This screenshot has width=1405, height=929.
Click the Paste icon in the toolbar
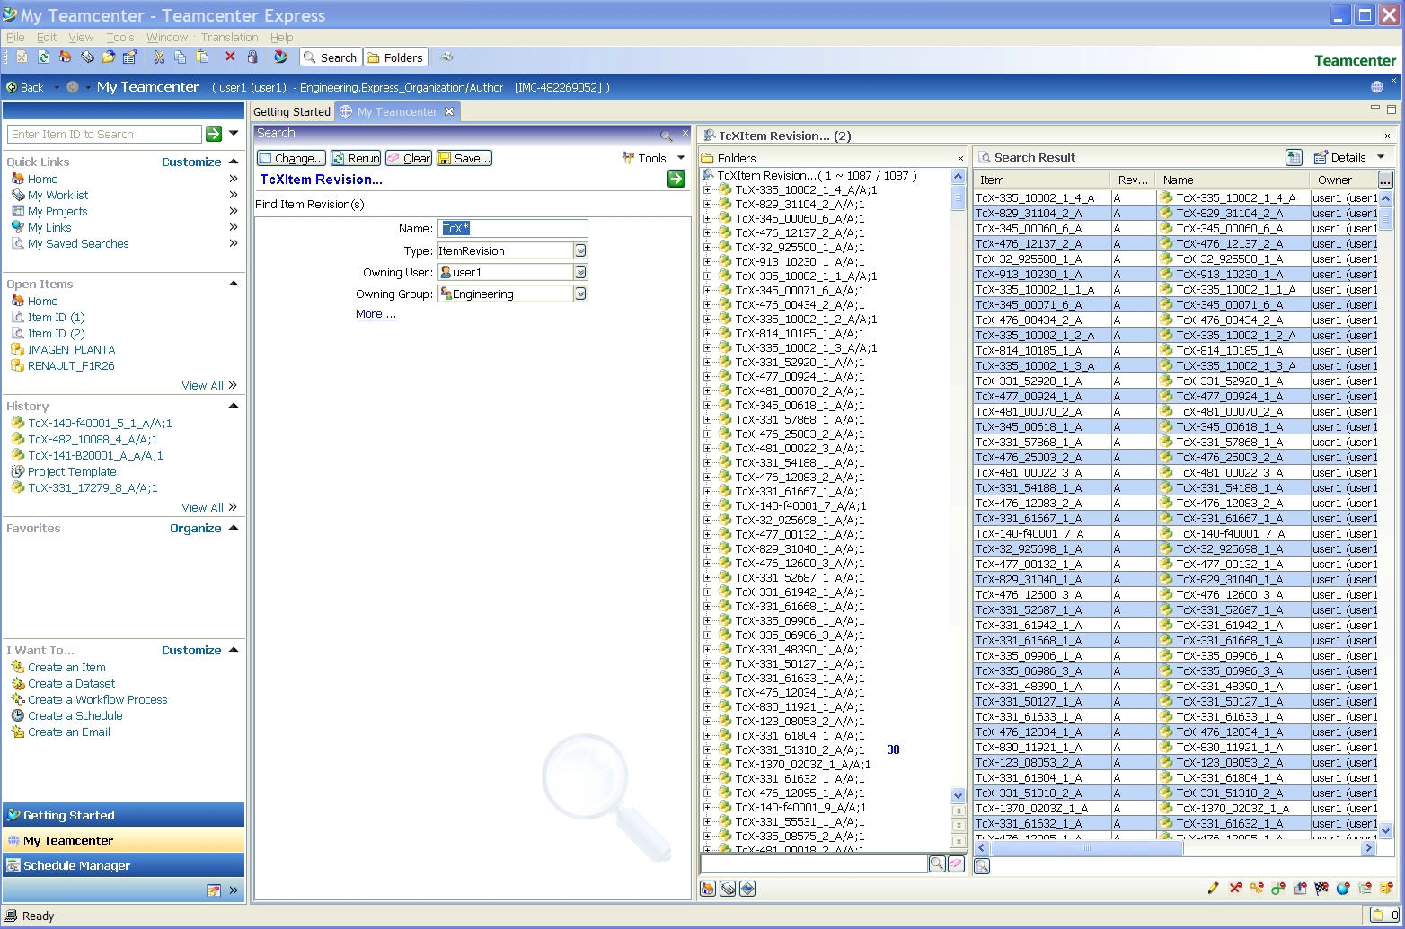point(203,57)
